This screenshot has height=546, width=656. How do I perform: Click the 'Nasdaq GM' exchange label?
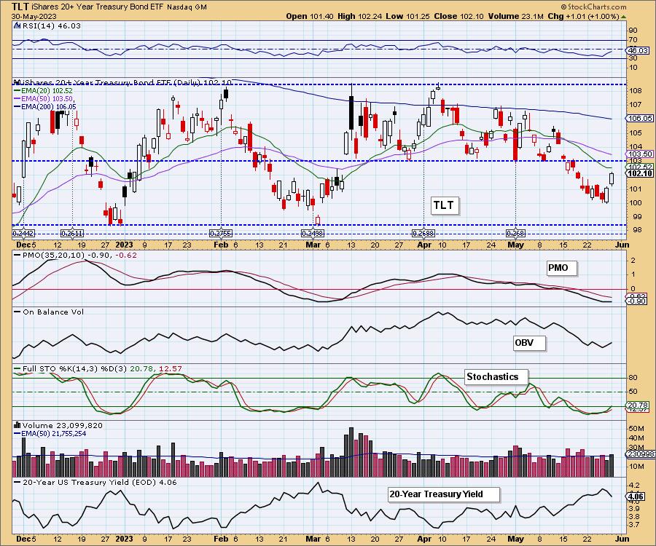click(187, 7)
